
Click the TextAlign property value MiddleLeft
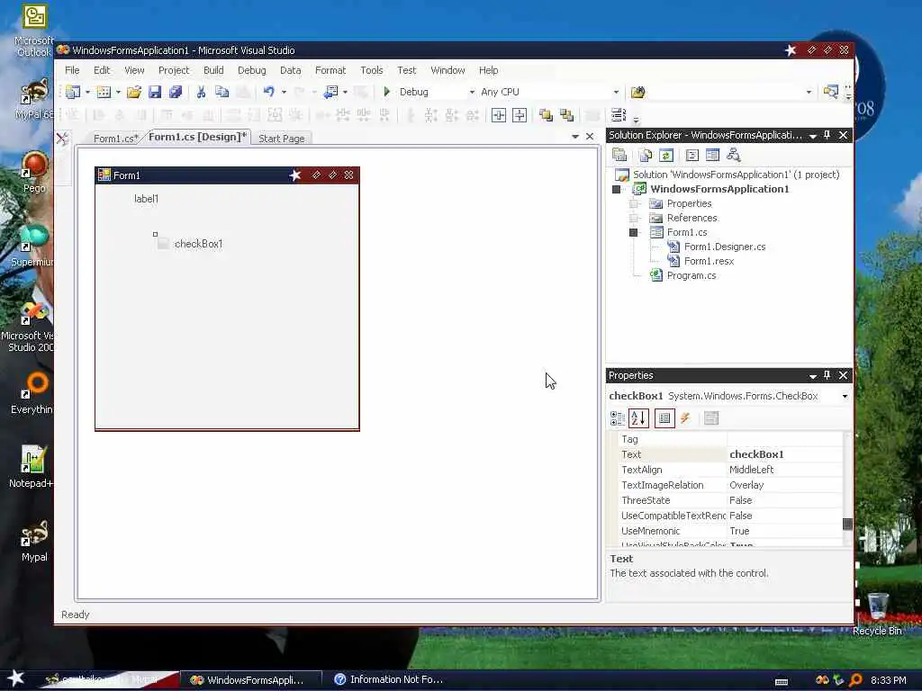click(x=785, y=470)
